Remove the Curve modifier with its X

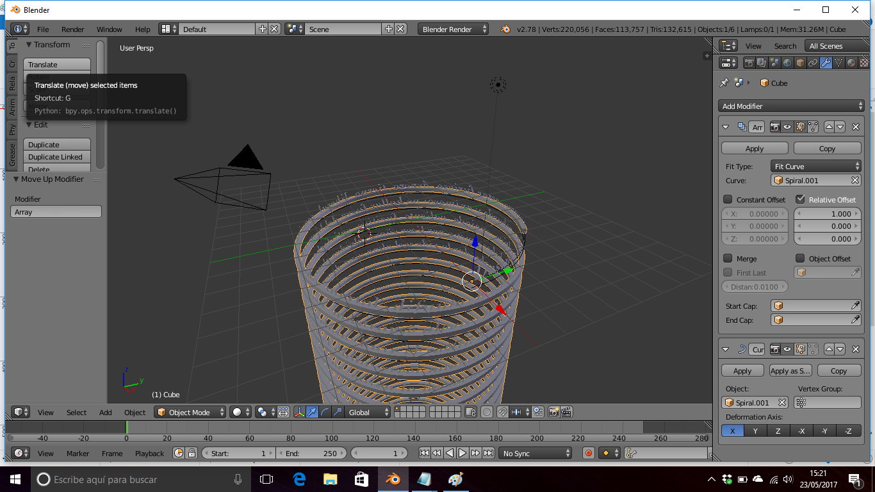(856, 349)
